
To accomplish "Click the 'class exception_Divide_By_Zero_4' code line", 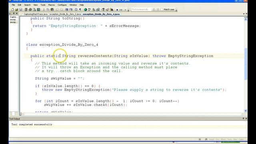I will tap(62, 45).
